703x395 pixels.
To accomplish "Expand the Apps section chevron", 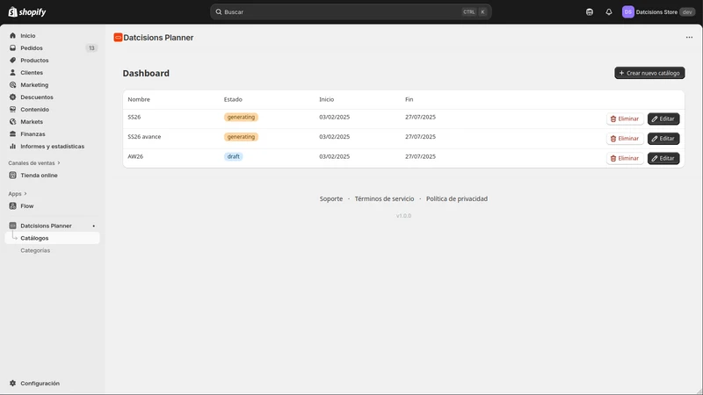I will (25, 194).
